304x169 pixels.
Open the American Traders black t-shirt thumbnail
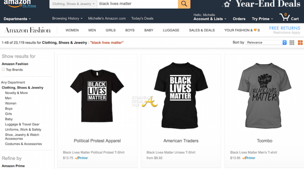[x=180, y=95]
